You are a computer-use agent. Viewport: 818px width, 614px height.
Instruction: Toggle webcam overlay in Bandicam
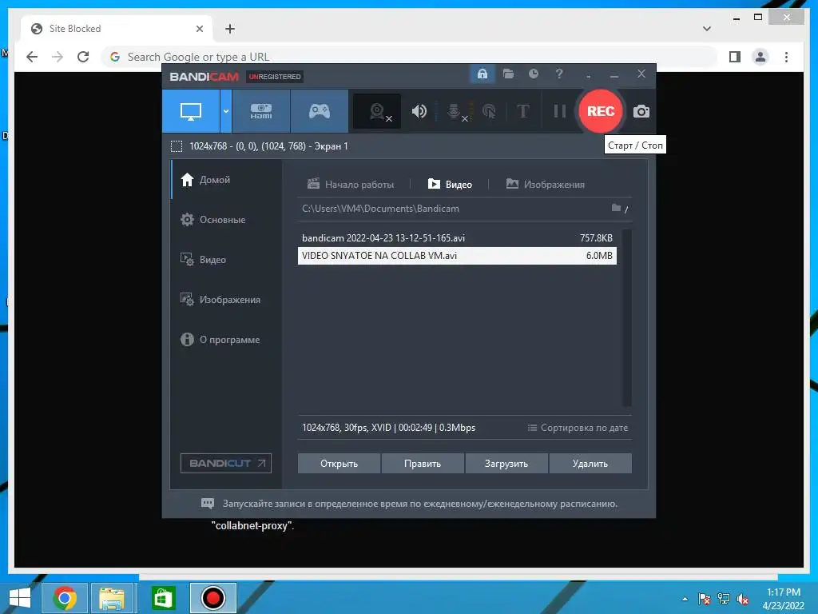click(x=377, y=111)
